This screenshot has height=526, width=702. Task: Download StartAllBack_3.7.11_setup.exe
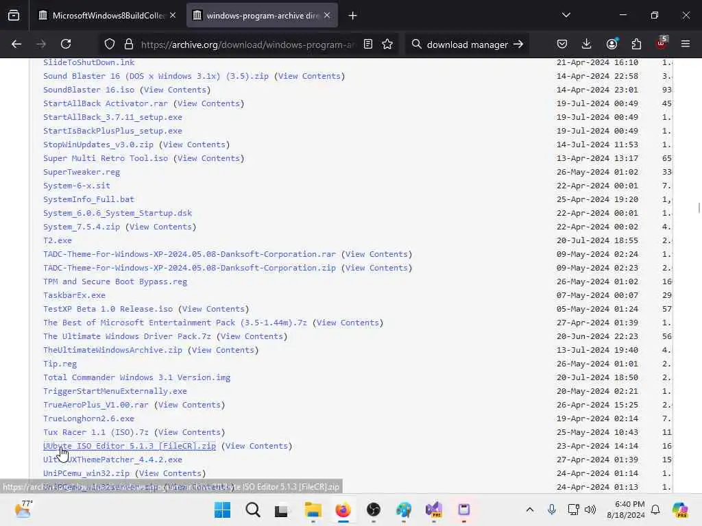pos(113,117)
